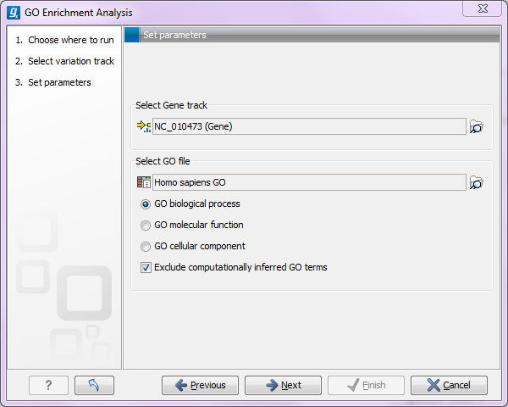Viewport: 508px width, 407px height.
Task: Go to step Set parameters
Action: (x=53, y=82)
